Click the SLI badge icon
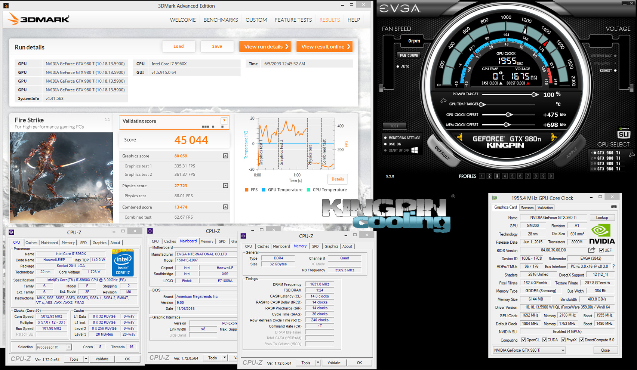This screenshot has height=370, width=637. [x=624, y=134]
